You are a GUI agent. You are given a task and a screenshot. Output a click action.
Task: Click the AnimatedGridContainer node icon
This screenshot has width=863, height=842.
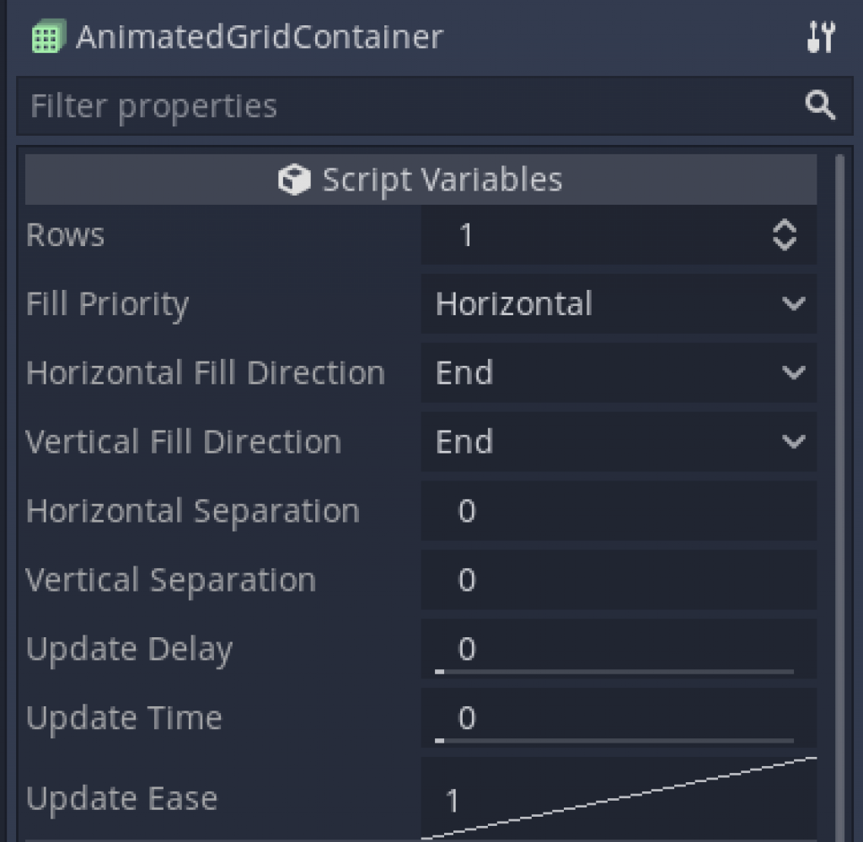tap(47, 37)
